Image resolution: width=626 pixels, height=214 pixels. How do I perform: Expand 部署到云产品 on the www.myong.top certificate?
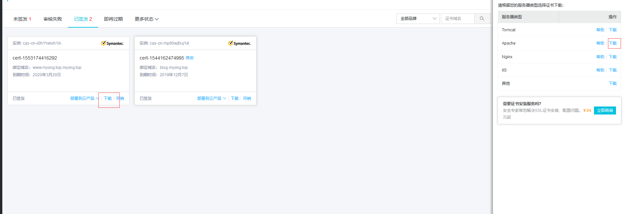pyautogui.click(x=85, y=99)
